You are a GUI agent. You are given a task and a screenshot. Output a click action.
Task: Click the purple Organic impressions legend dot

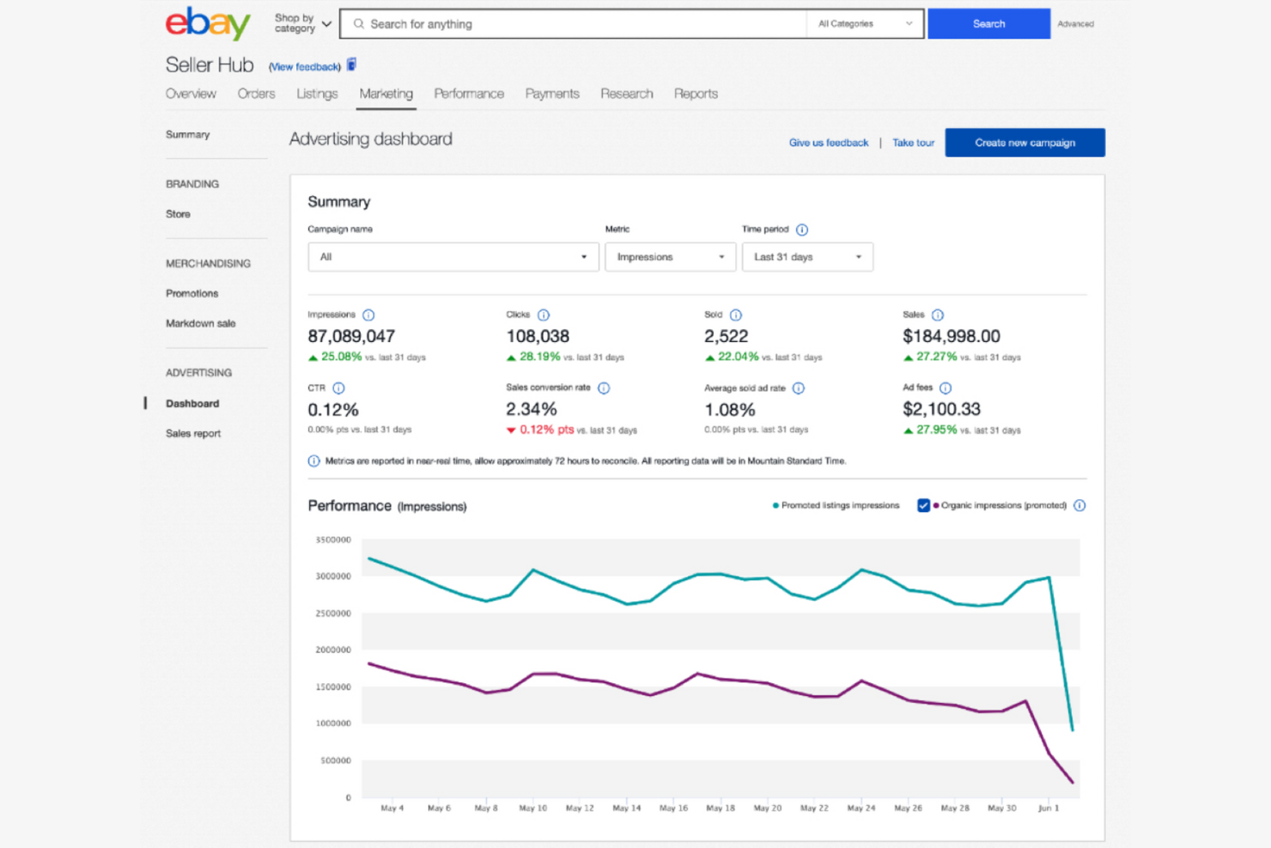pyautogui.click(x=936, y=506)
